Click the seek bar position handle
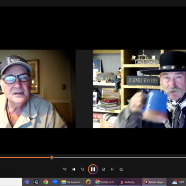Viewport: 186px width, 186px height. 52,158
